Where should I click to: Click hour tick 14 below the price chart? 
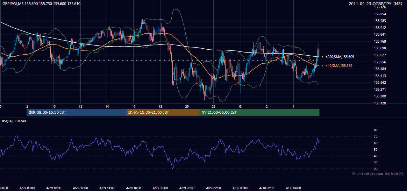click(107, 107)
